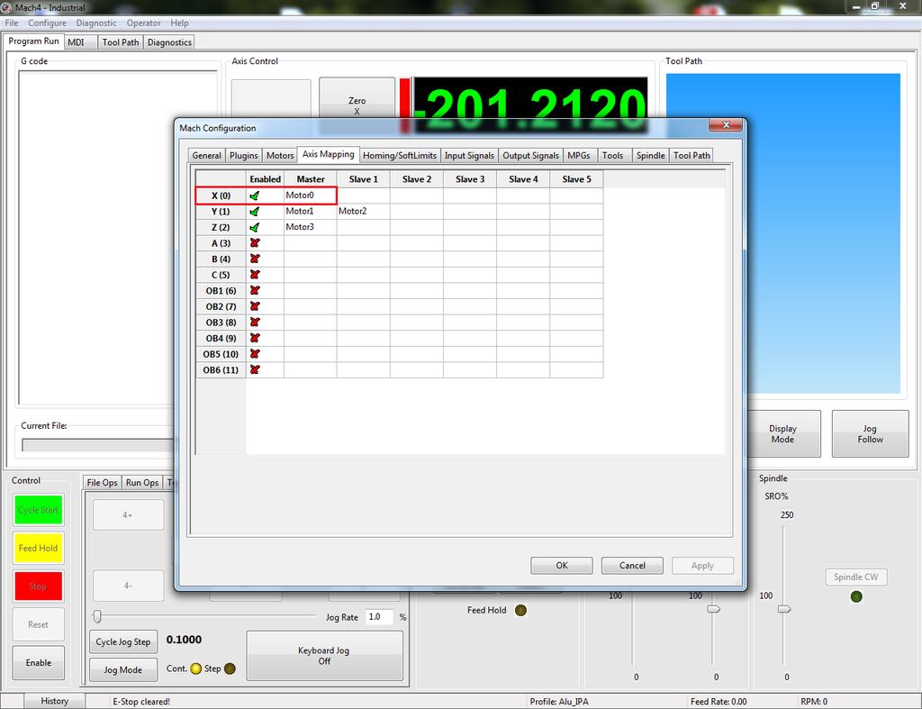Click the Display Mode button
922x709 pixels.
pyautogui.click(x=782, y=433)
